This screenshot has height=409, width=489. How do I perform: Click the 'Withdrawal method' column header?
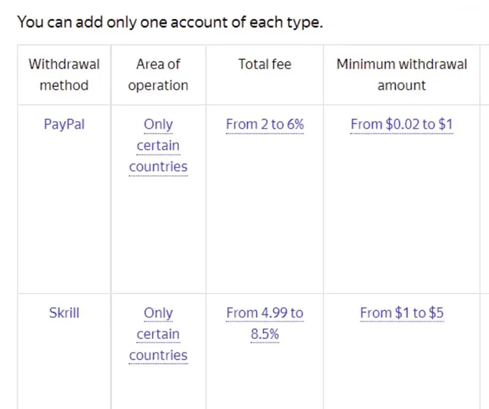[64, 75]
